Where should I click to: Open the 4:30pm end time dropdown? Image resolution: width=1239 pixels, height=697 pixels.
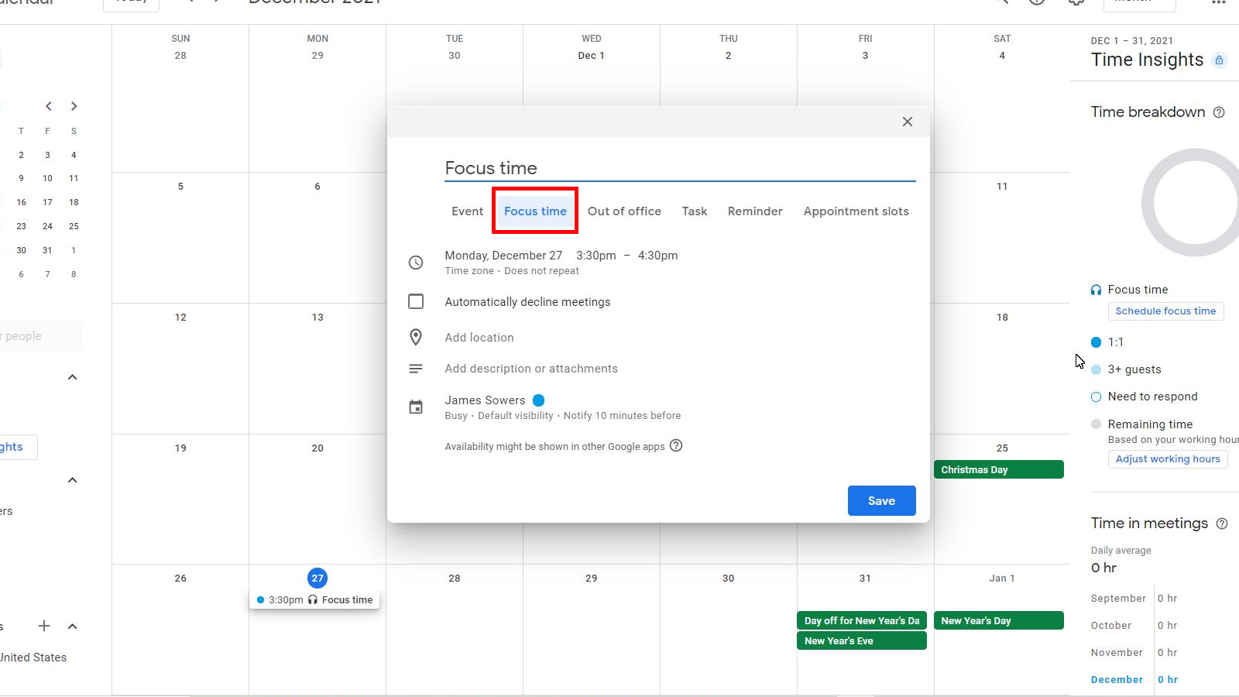click(x=657, y=256)
